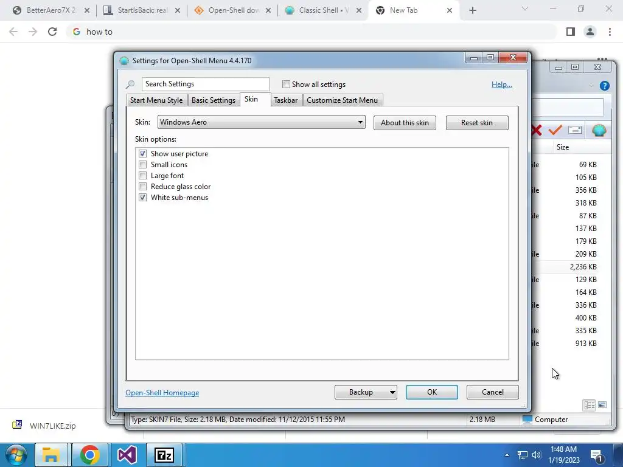Switch Explorer to details view icon
This screenshot has height=467, width=623.
click(x=589, y=405)
